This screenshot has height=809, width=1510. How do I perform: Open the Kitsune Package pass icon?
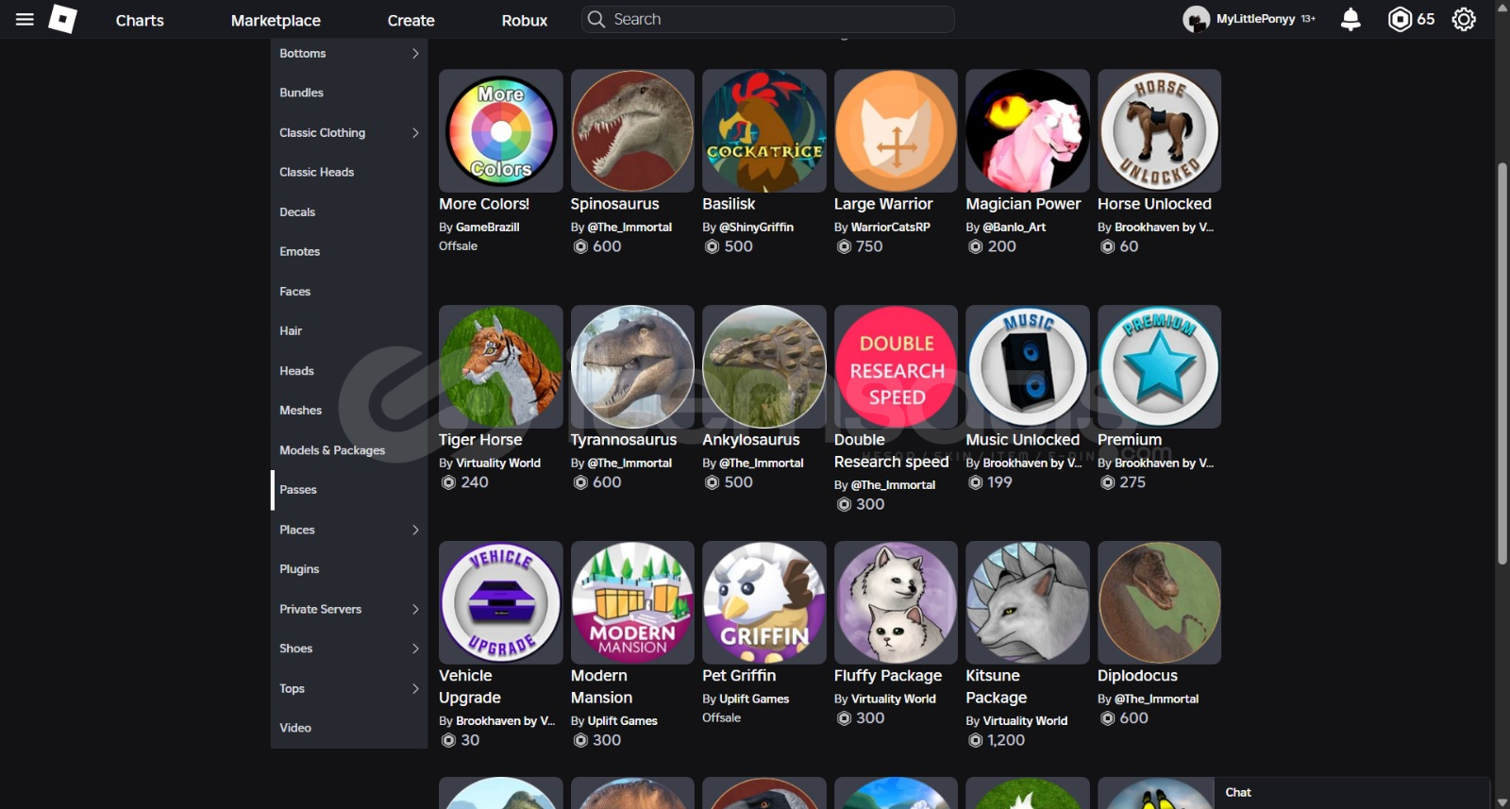[1028, 603]
